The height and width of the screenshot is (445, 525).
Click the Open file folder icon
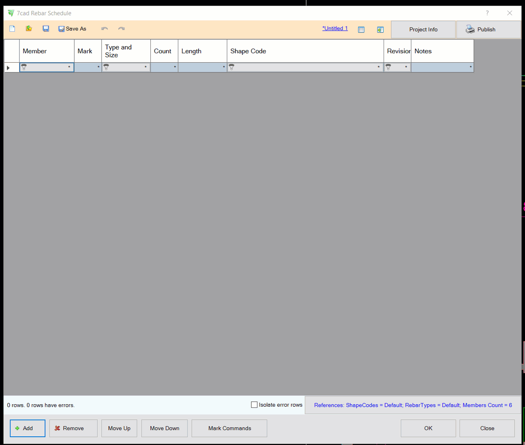[29, 29]
